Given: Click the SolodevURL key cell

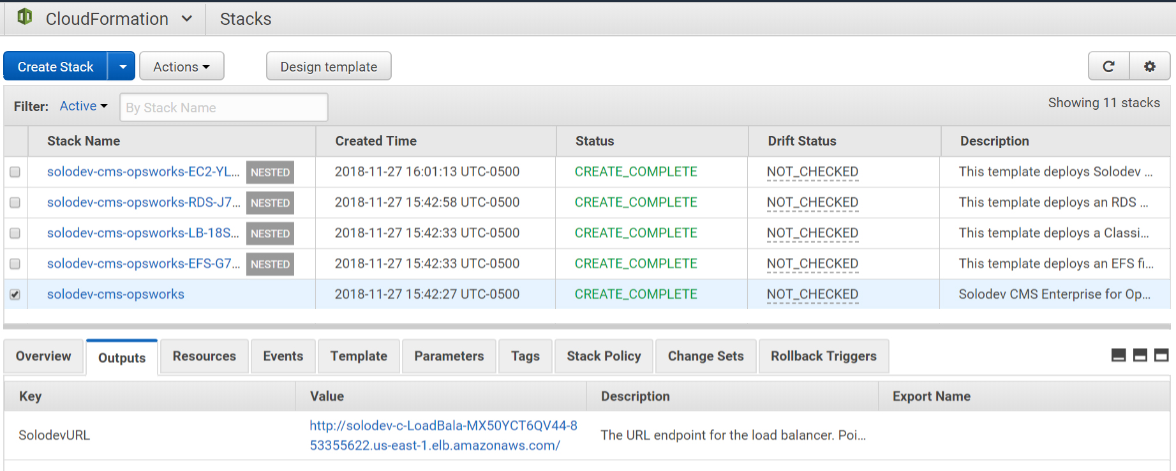Looking at the screenshot, I should pos(54,435).
